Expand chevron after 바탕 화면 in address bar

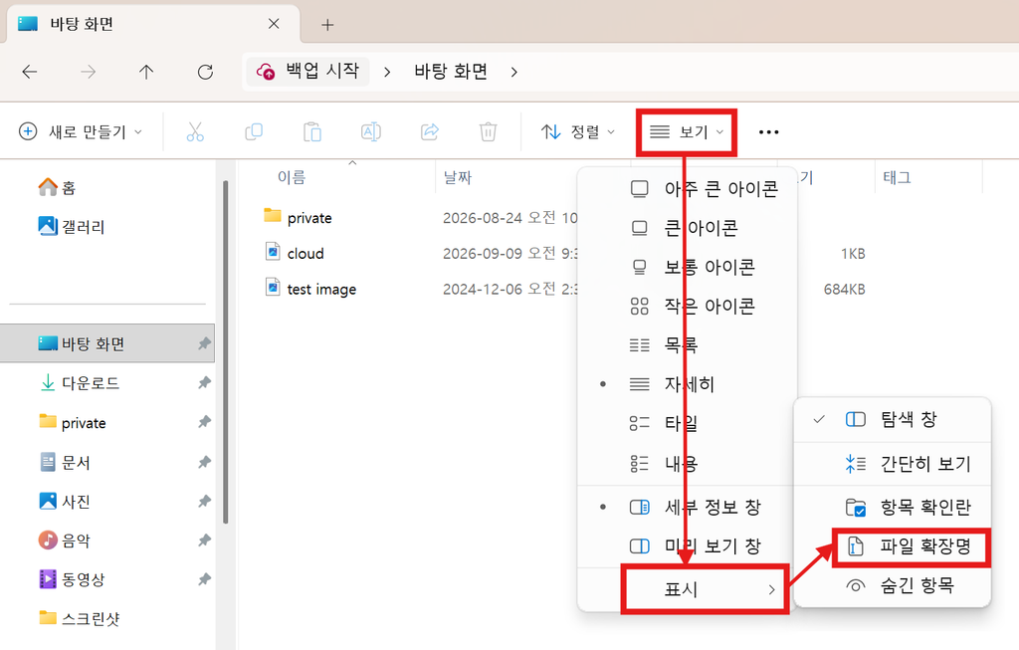tap(513, 72)
